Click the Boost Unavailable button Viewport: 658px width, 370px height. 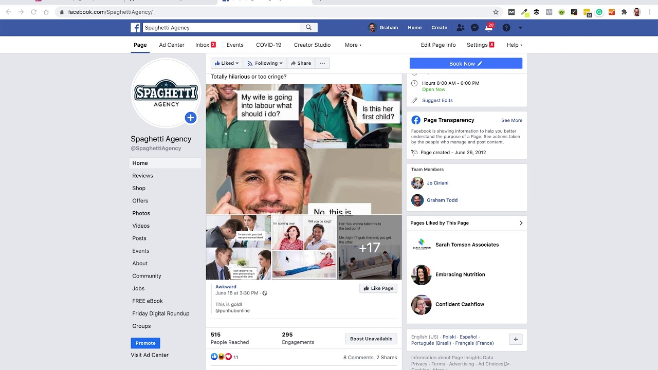(371, 339)
